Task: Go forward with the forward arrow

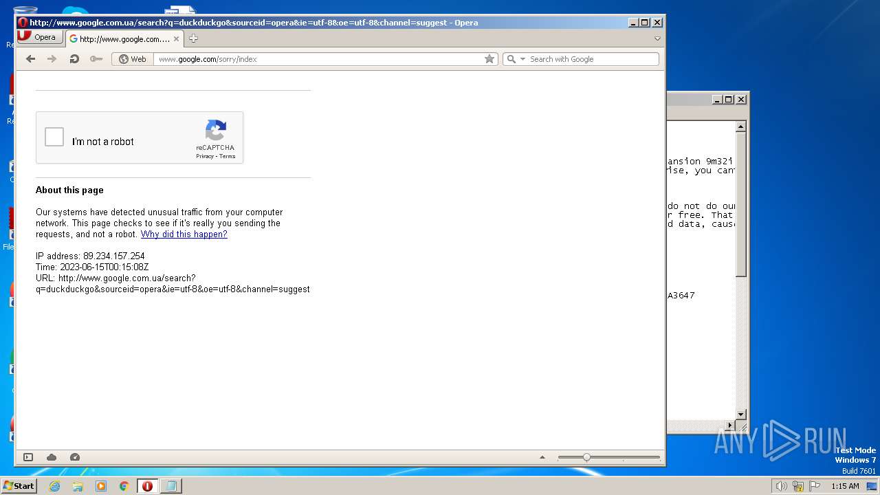Action: coord(52,59)
